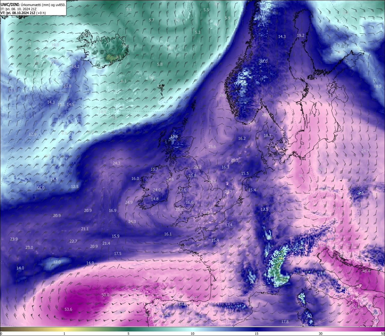Click the colorbar label 30
The width and height of the screenshot is (385, 336).
point(321,333)
